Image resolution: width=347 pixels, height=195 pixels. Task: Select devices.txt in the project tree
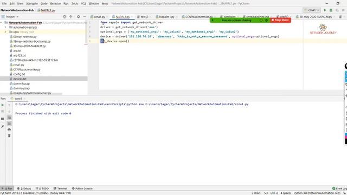(x=20, y=79)
